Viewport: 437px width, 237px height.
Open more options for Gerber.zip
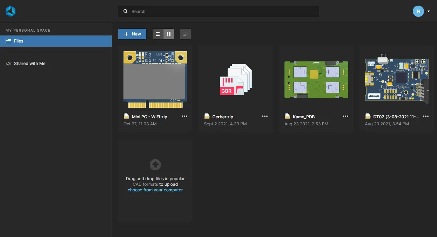coord(265,117)
